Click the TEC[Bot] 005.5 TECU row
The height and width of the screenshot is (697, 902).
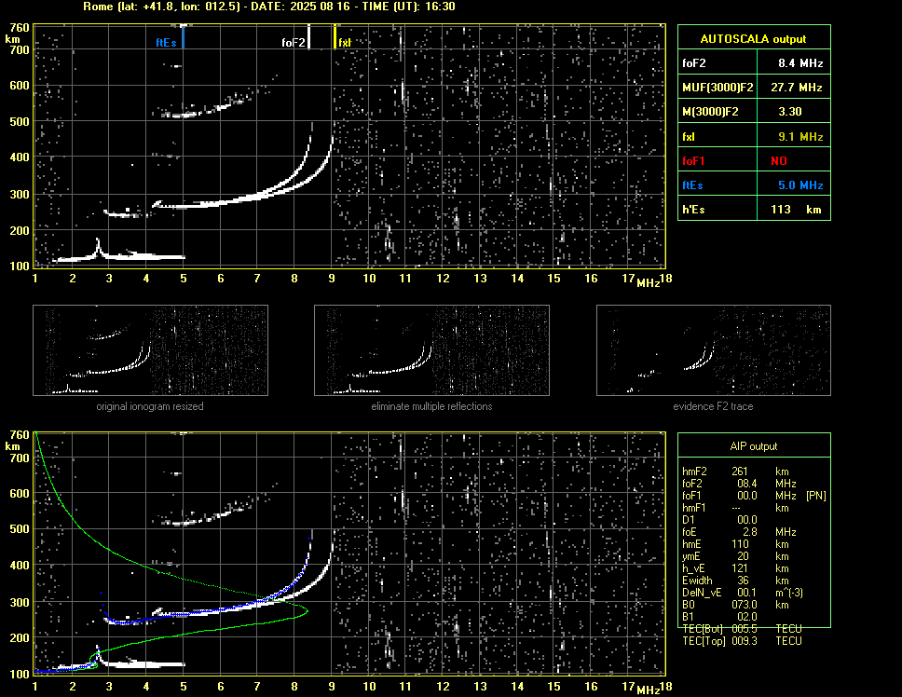(x=742, y=629)
